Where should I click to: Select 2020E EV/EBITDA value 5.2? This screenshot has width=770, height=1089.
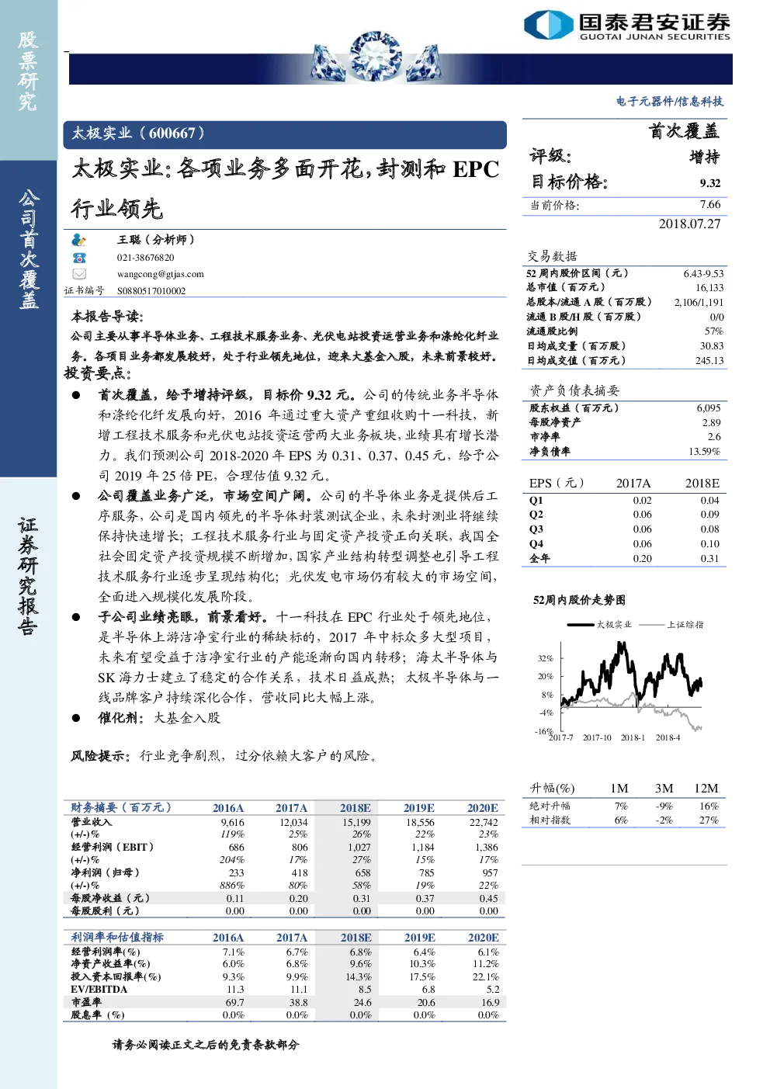(x=493, y=990)
